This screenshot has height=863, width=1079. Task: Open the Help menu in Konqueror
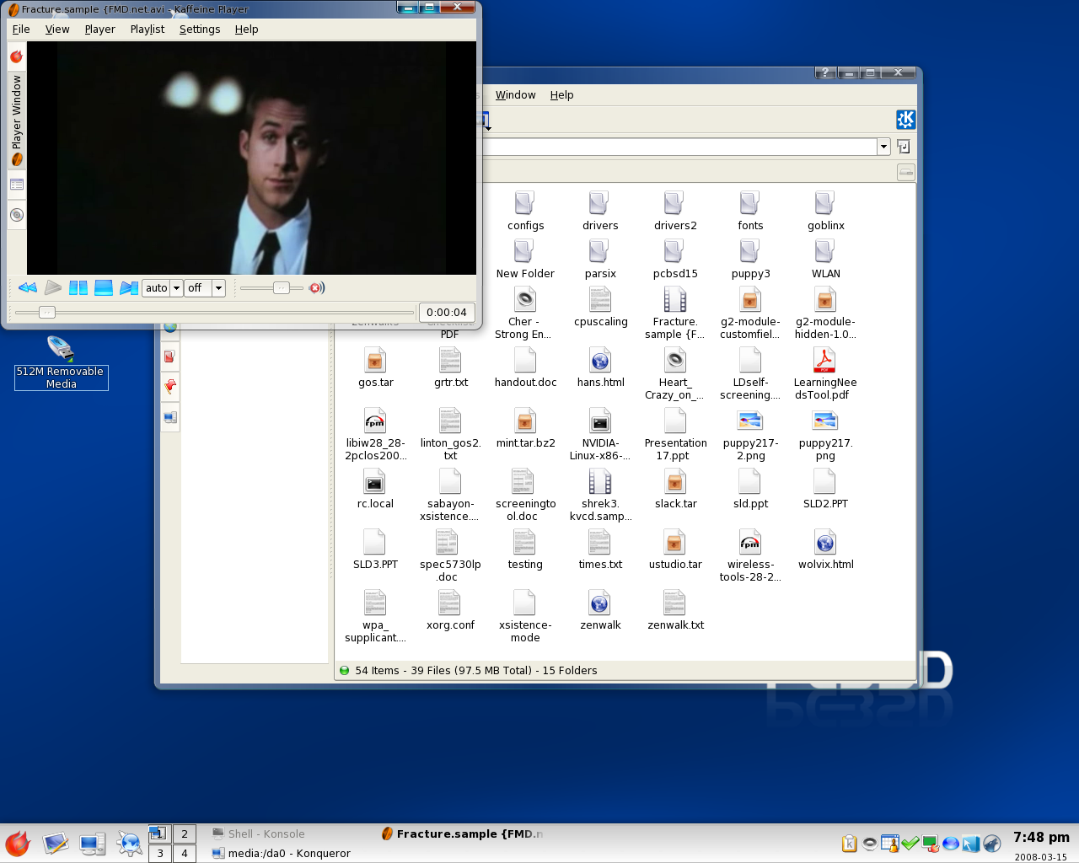tap(562, 95)
